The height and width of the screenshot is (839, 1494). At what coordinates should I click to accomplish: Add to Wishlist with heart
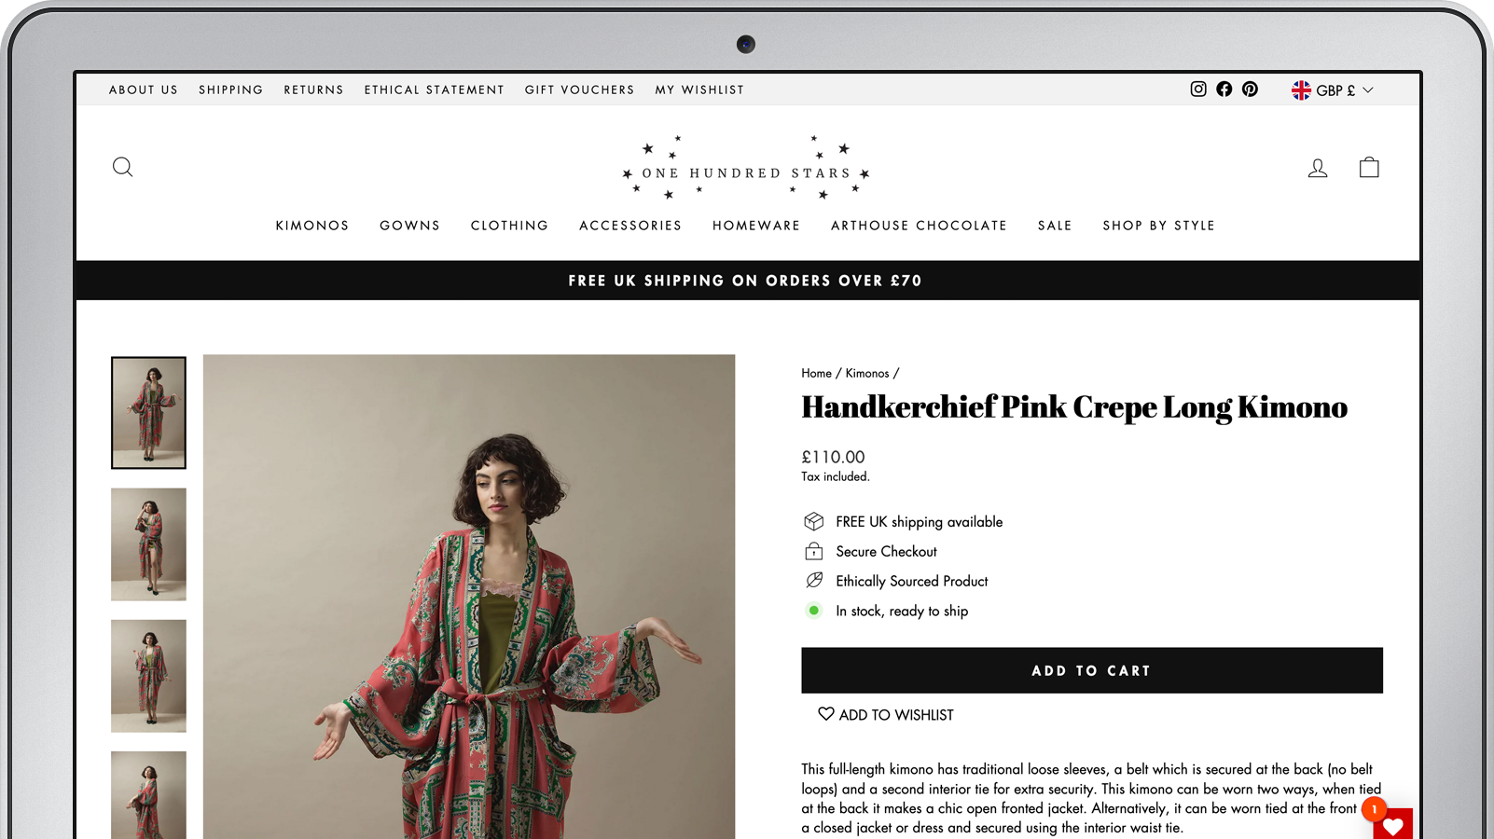[886, 715]
